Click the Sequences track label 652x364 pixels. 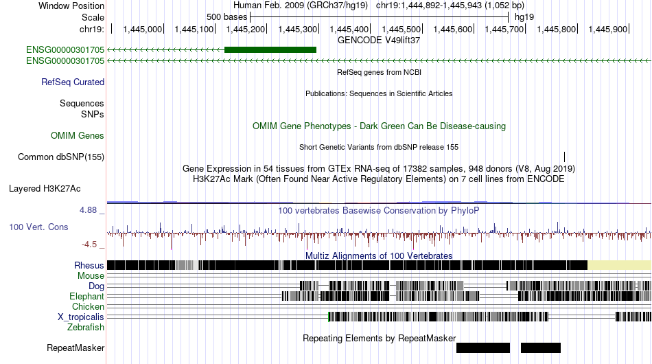pyautogui.click(x=82, y=103)
